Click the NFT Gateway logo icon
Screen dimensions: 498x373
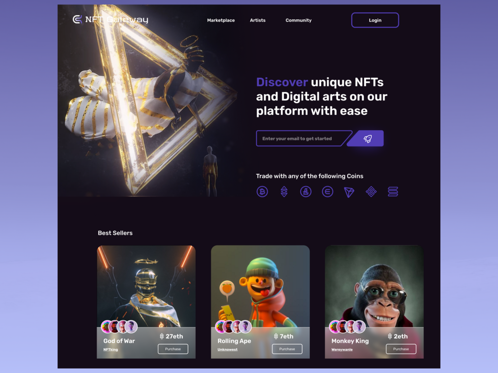(77, 20)
